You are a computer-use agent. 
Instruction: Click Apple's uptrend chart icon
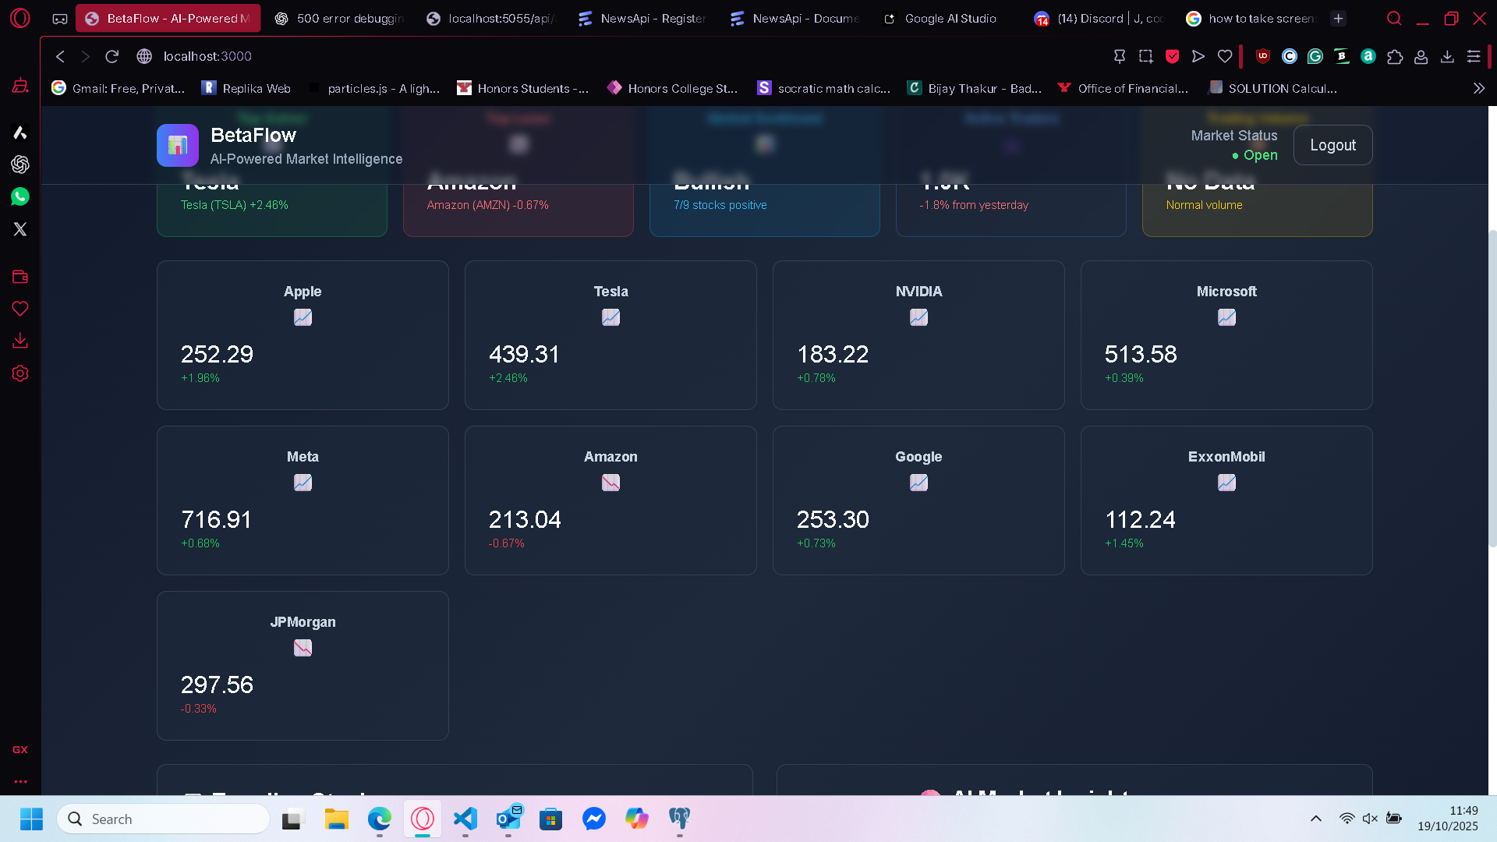[303, 317]
